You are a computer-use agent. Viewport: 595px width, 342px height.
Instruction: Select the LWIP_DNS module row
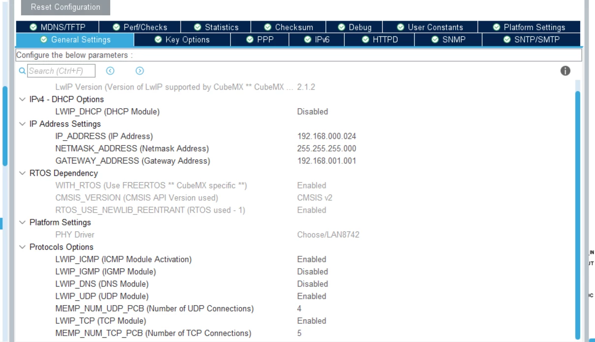295,284
